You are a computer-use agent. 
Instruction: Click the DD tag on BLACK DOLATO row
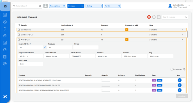(x=154, y=80)
